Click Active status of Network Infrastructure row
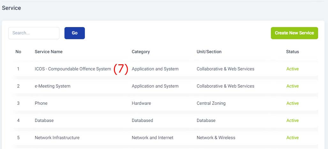Image resolution: width=328 pixels, height=149 pixels. pyautogui.click(x=293, y=138)
